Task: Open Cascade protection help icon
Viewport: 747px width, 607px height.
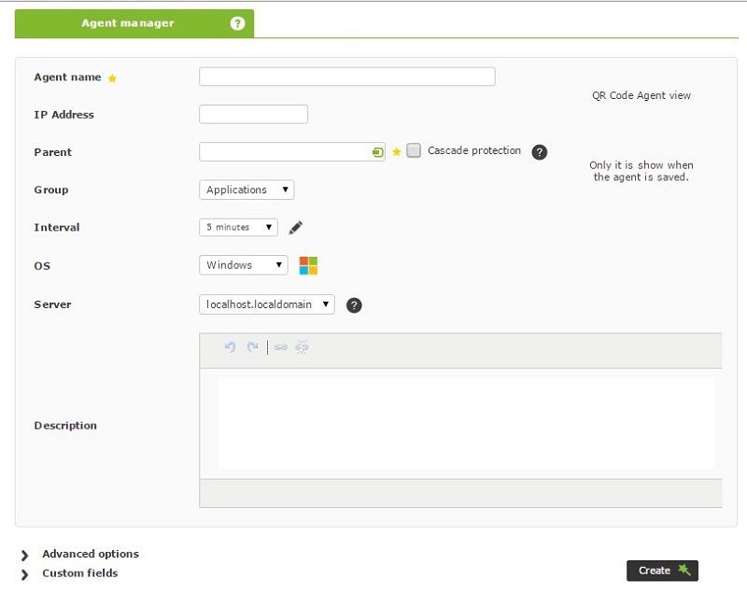Action: [x=540, y=152]
